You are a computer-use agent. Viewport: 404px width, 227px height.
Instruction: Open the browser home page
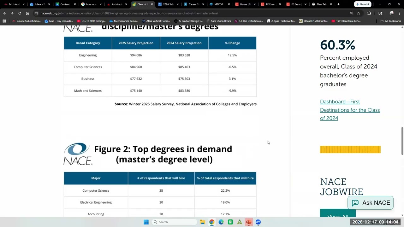(27, 13)
